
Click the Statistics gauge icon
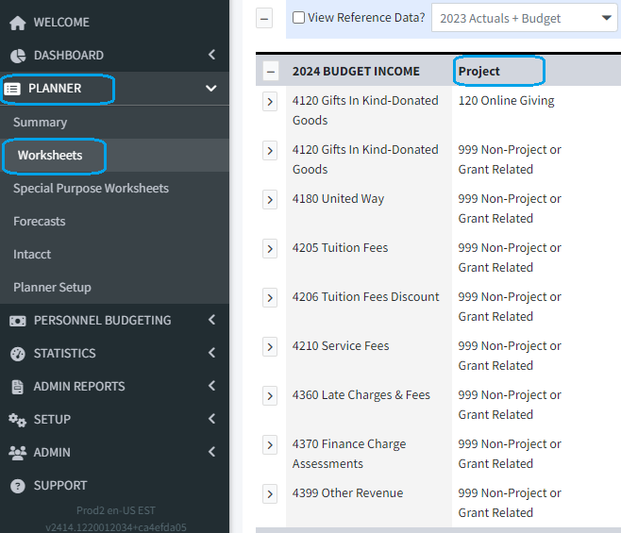click(x=17, y=354)
